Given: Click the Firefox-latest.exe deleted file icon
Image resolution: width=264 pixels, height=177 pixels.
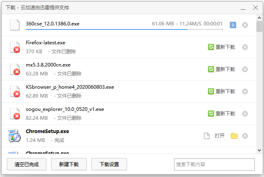Looking at the screenshot, I should [x=15, y=47].
